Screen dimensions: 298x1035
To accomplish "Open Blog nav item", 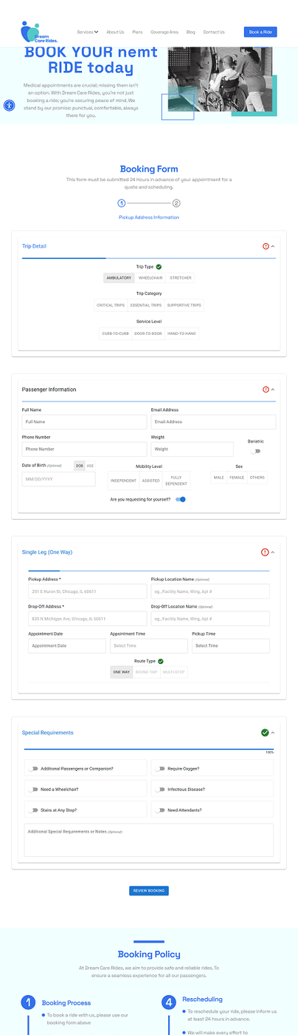I will [191, 32].
